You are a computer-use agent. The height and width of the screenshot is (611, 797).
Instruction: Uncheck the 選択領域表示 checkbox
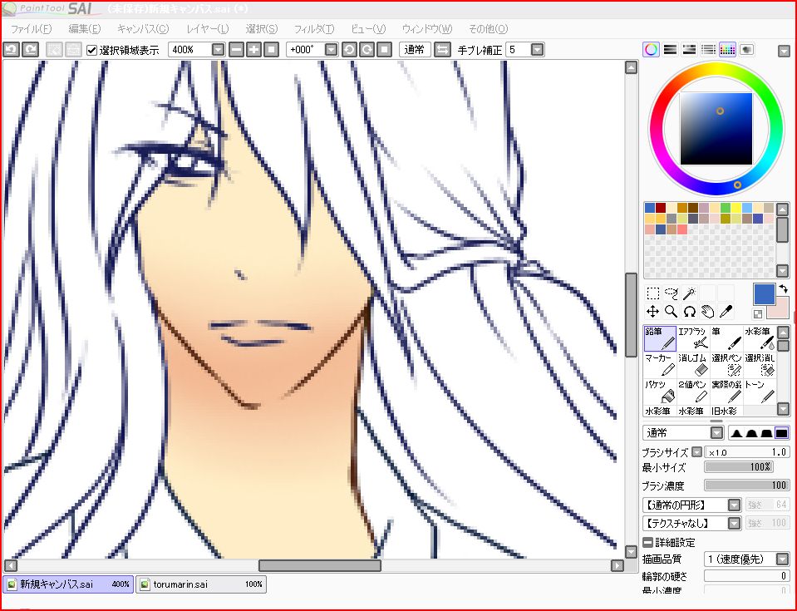pos(91,50)
